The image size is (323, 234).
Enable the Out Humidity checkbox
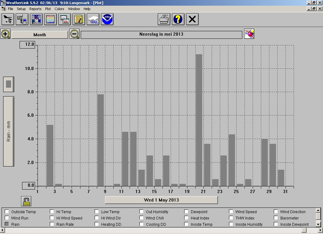pyautogui.click(x=141, y=212)
